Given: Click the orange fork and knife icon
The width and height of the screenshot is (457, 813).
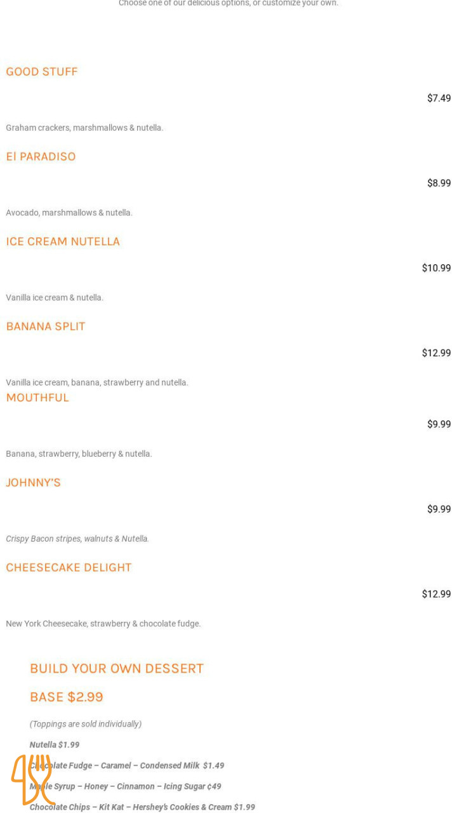Looking at the screenshot, I should [x=32, y=779].
